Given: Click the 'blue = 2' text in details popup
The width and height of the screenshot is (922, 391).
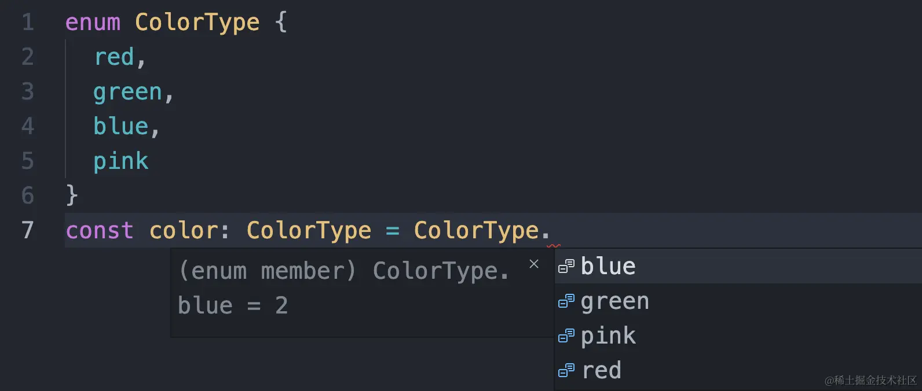Looking at the screenshot, I should click(x=233, y=305).
